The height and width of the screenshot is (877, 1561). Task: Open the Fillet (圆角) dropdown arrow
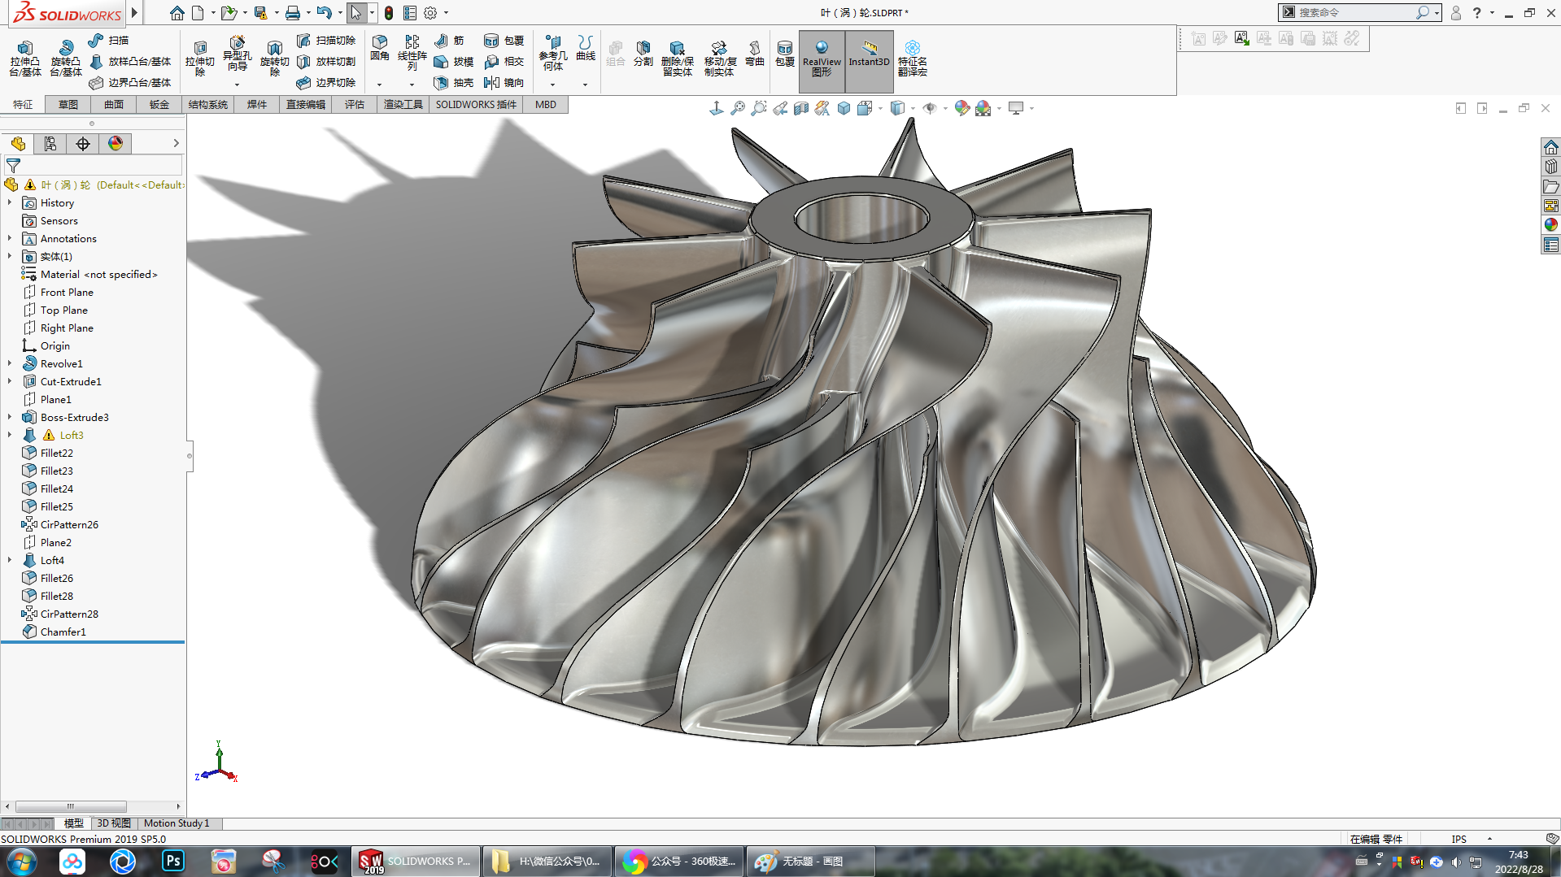379,85
